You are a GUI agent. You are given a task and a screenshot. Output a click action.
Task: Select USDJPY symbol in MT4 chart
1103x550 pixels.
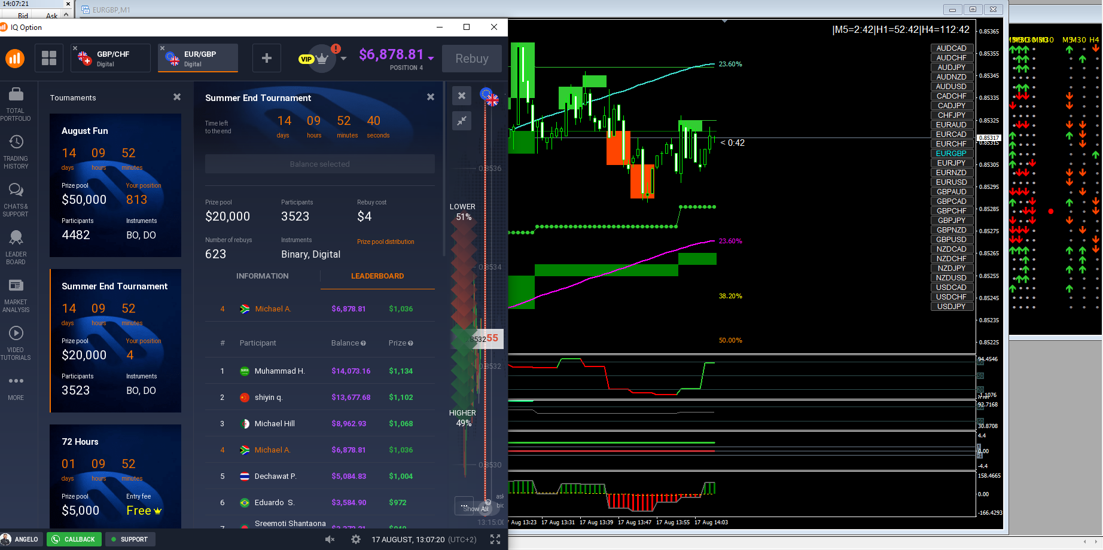coord(952,307)
